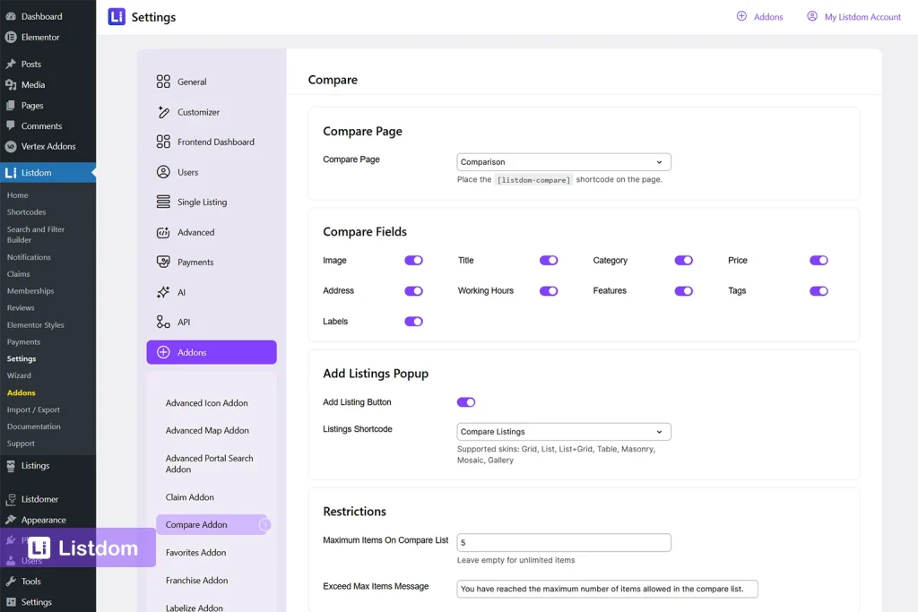The height and width of the screenshot is (612, 918).
Task: Disable the Image compare field
Action: pos(413,260)
